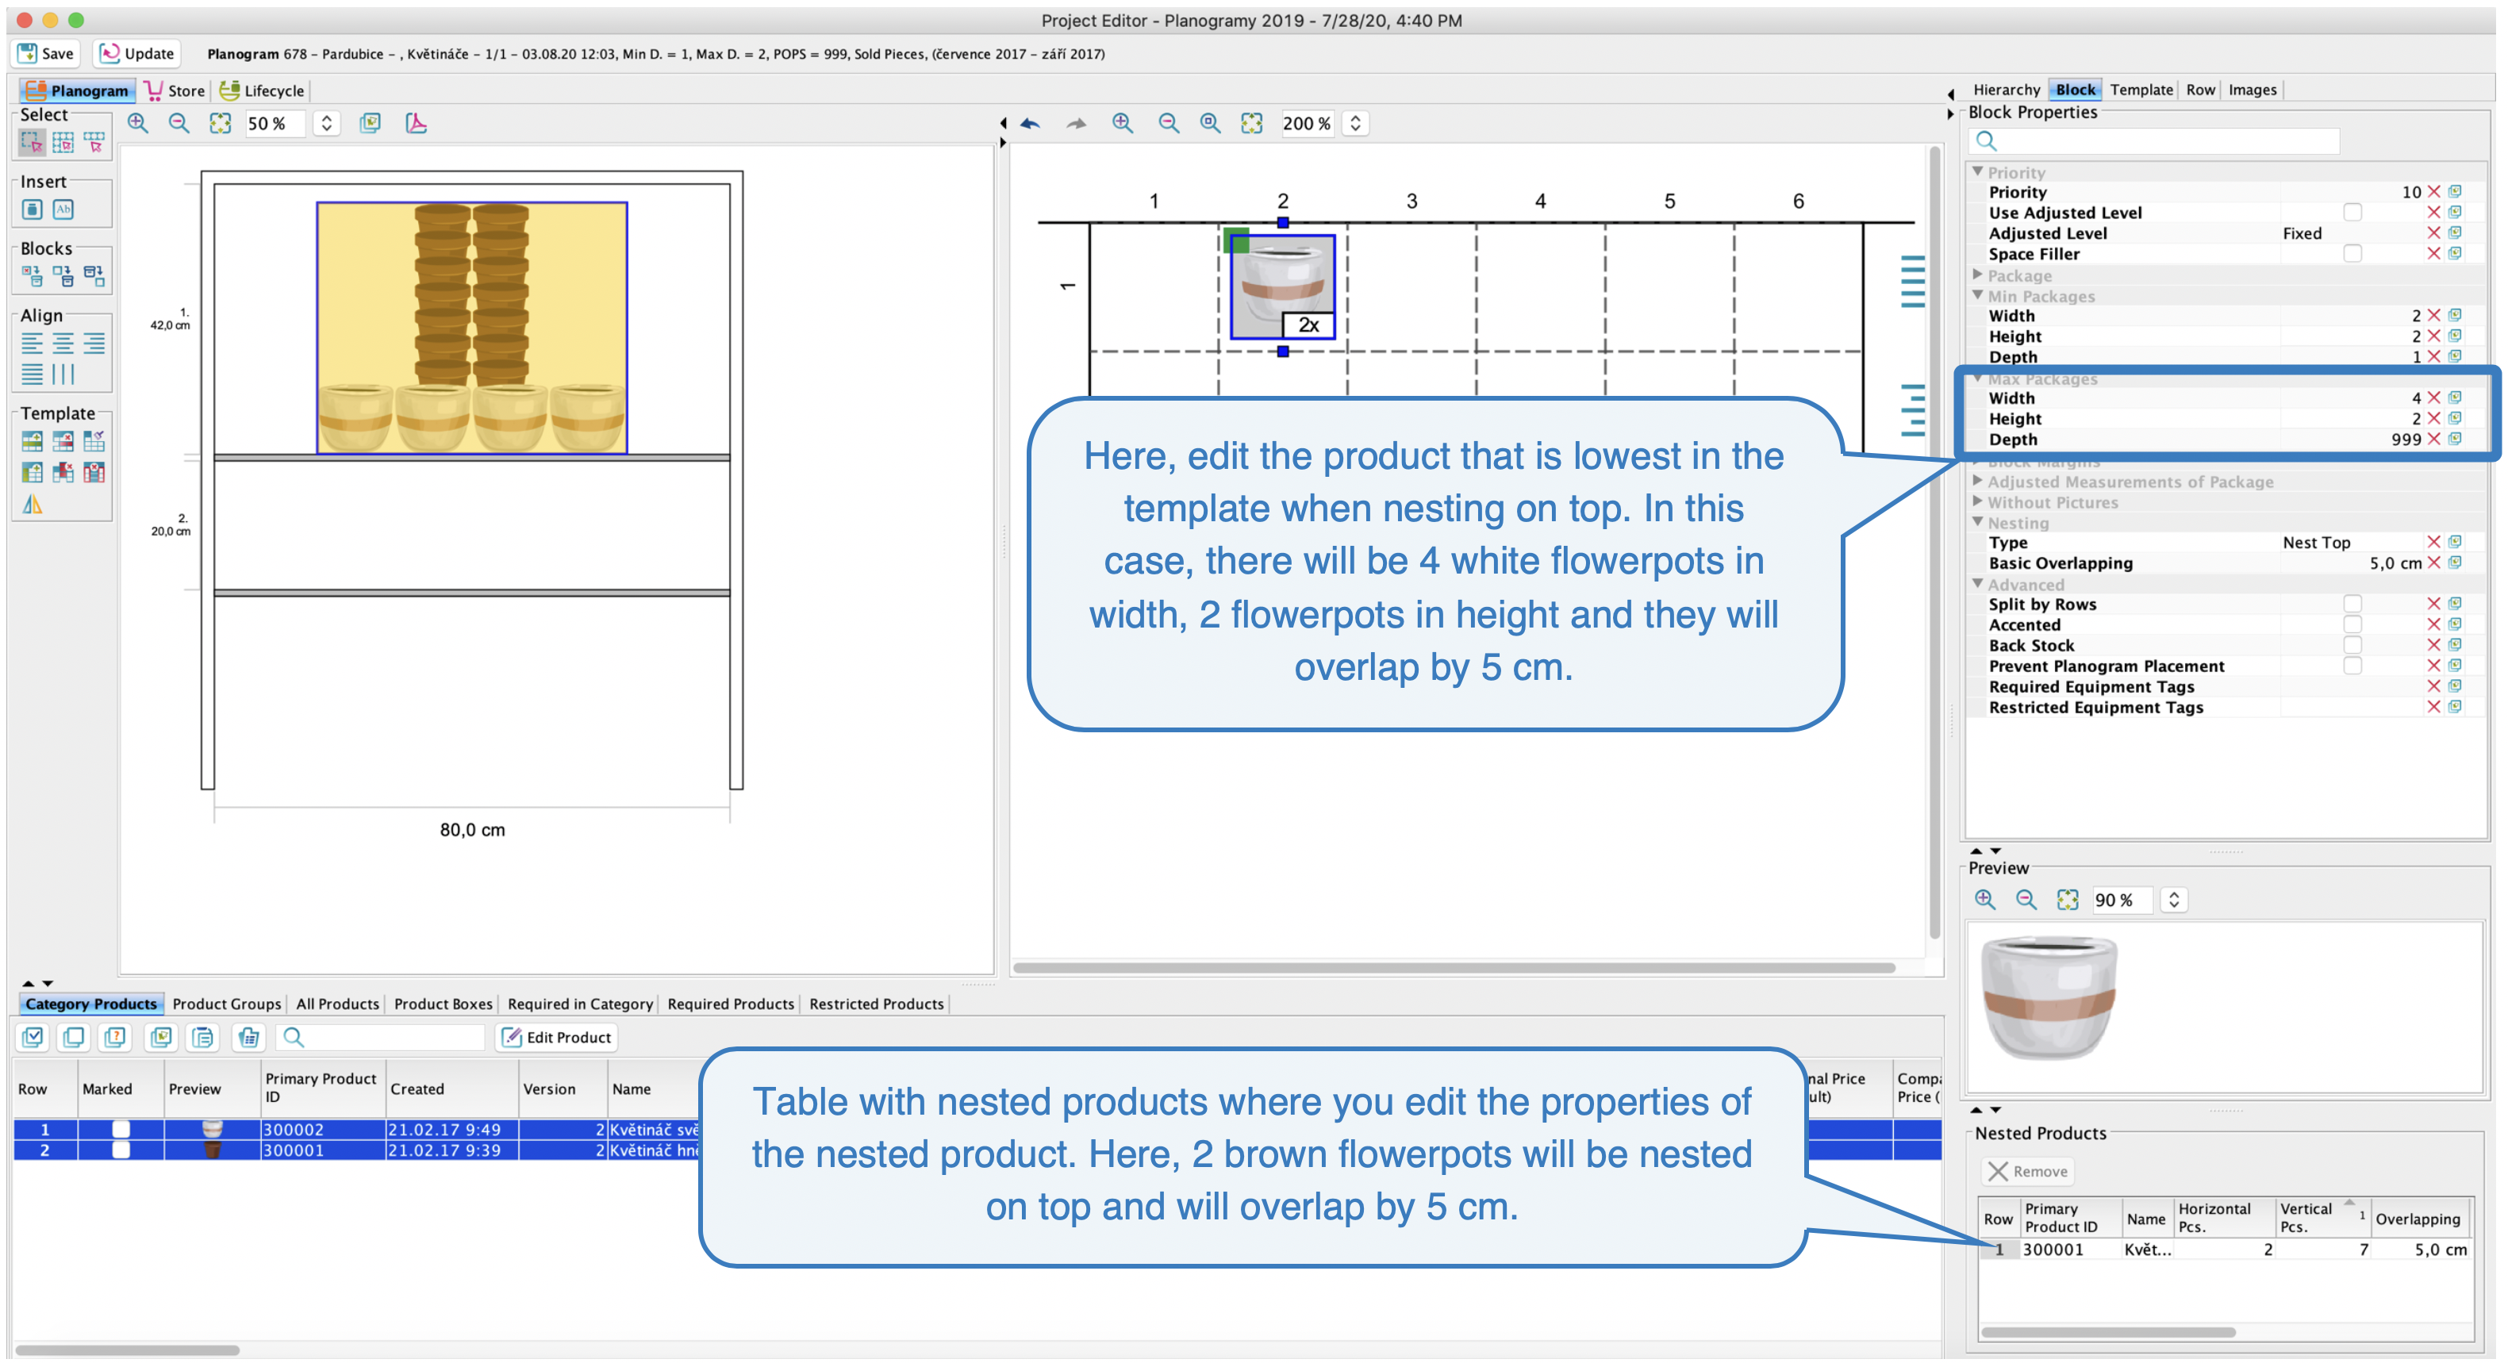Viewport: 2508px width, 1363px height.
Task: Click the product table horizontal scrollbar
Action: (127, 1350)
